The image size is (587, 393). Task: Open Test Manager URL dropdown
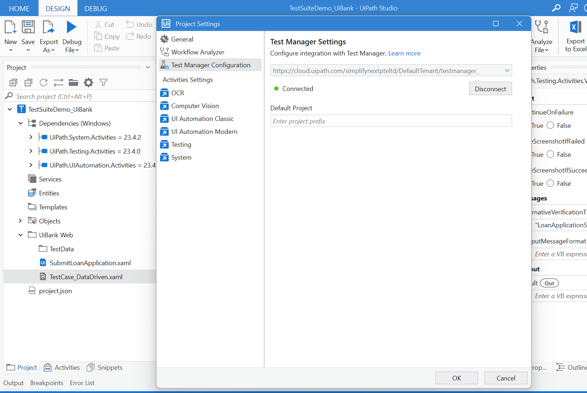pos(507,71)
